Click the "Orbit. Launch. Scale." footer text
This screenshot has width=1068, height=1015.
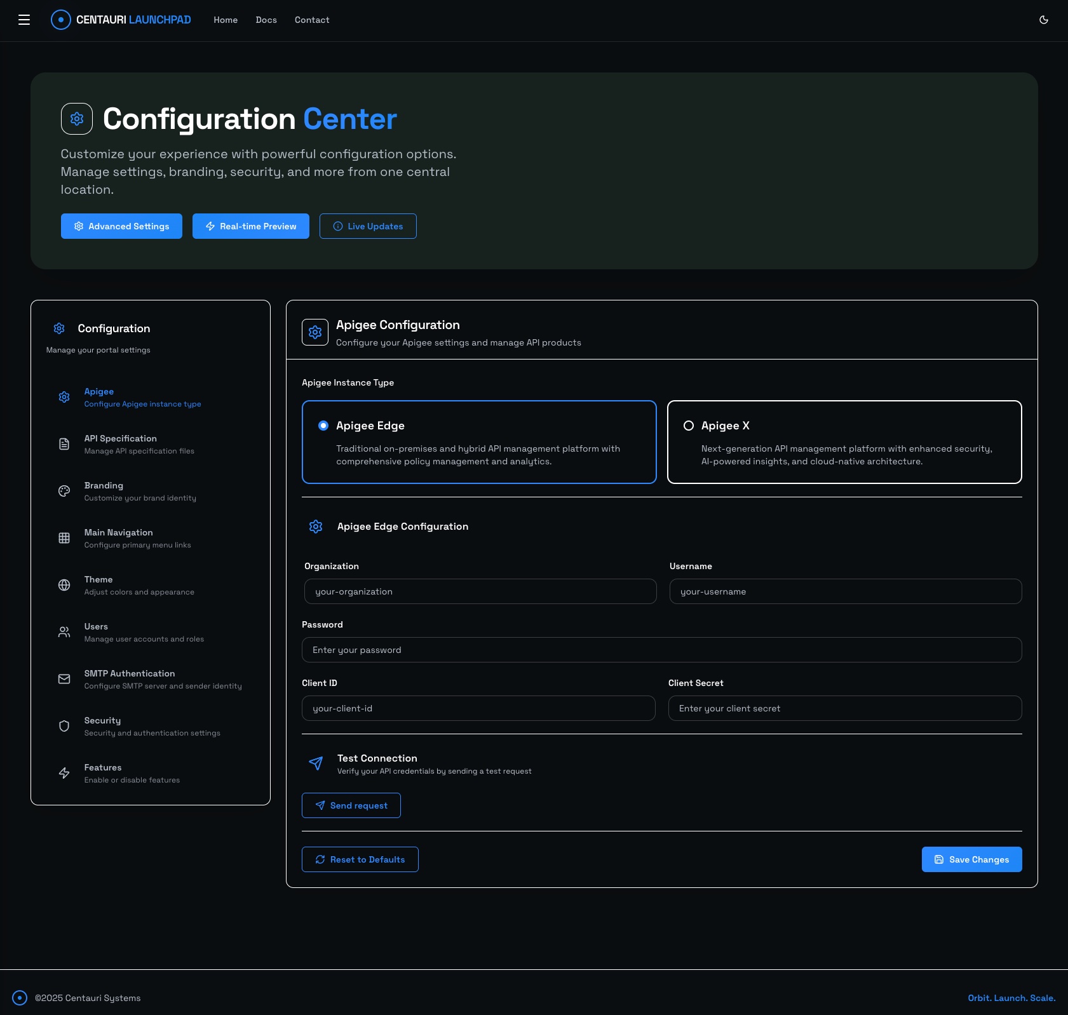(1011, 998)
